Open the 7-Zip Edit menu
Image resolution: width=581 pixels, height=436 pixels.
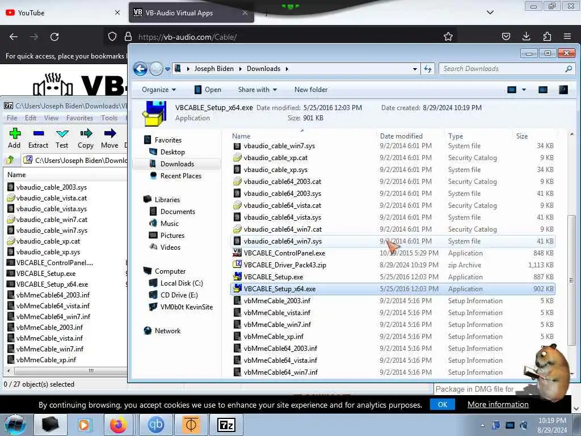click(x=31, y=118)
